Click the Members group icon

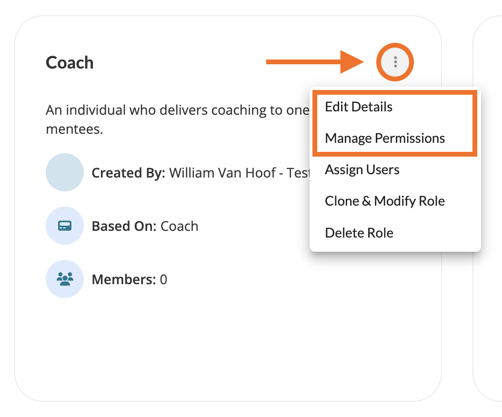pyautogui.click(x=65, y=279)
